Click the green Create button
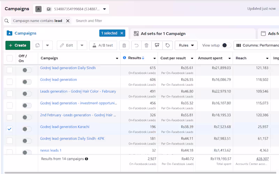 (x=17, y=45)
